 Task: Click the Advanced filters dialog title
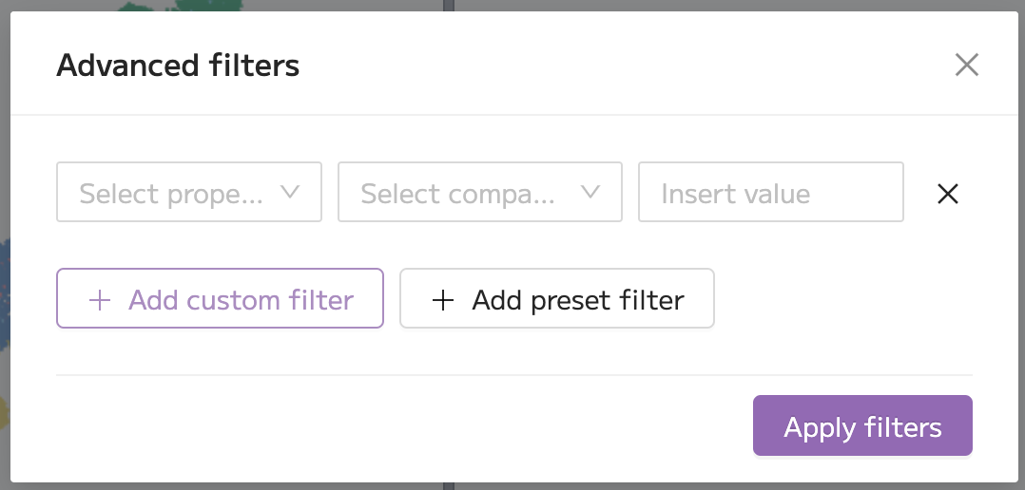pos(178,66)
